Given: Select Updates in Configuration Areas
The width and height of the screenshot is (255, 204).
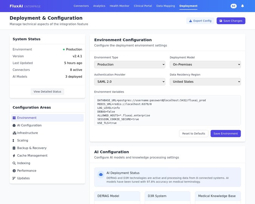Looking at the screenshot, I should pos(47,178).
